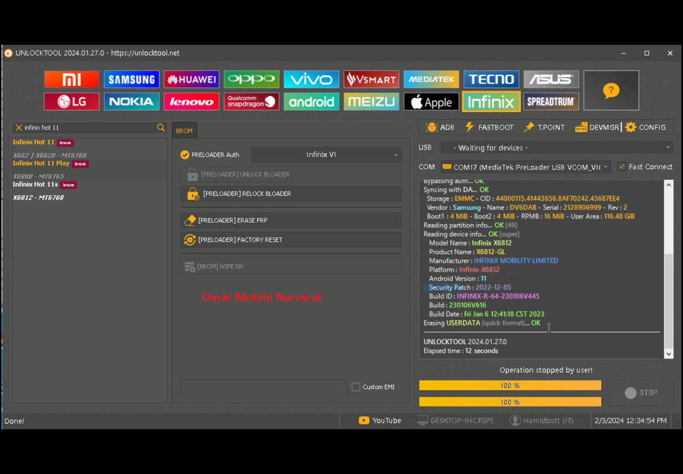683x474 pixels.
Task: Click the search field containing infinix hot 11
Action: [89, 127]
